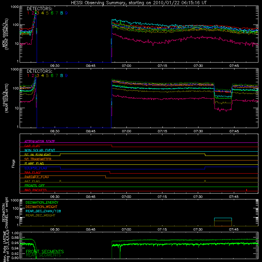Click 1000 tick on front segments axis
The width and height of the screenshot is (262, 262).
[x=15, y=7]
